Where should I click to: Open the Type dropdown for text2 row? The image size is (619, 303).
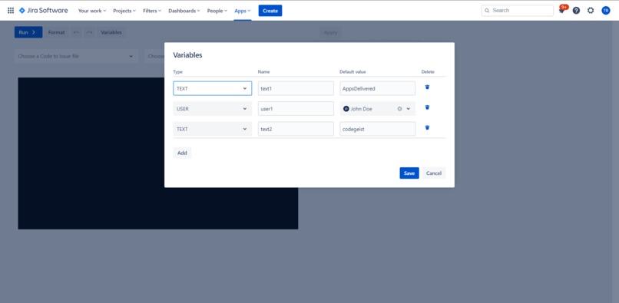(x=213, y=129)
